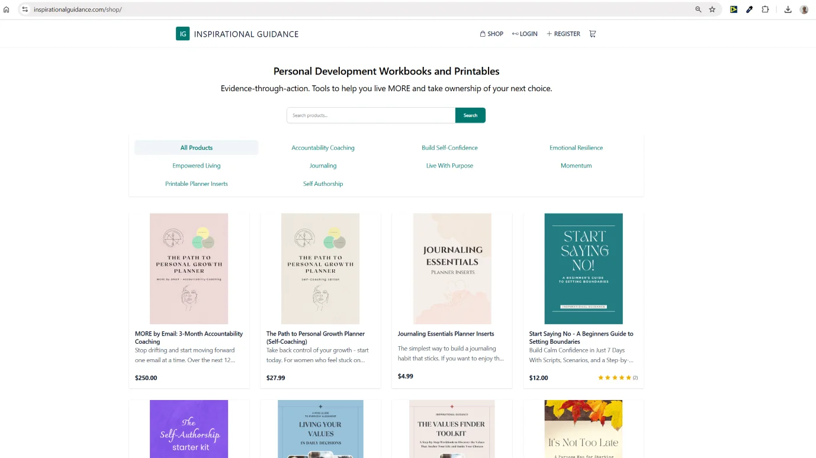Click the shopping cart icon in header
Image resolution: width=816 pixels, height=458 pixels.
592,34
